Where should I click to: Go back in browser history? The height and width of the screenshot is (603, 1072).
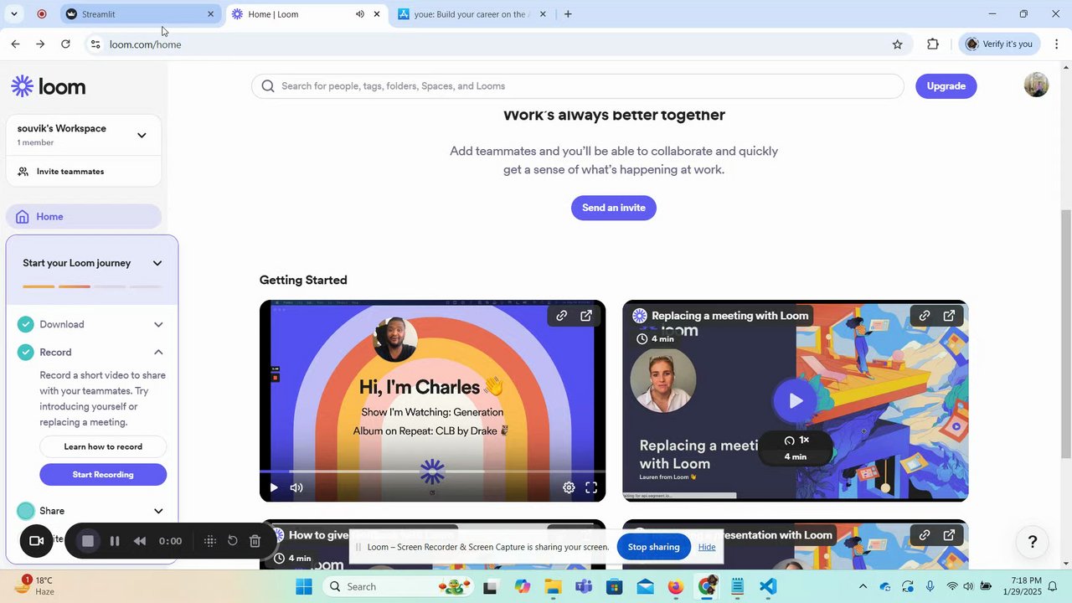(15, 44)
